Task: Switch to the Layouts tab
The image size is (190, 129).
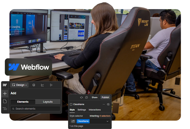Action: tap(48, 102)
